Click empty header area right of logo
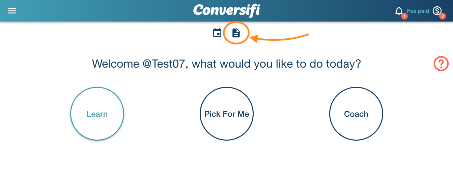The height and width of the screenshot is (182, 453). [x=324, y=11]
